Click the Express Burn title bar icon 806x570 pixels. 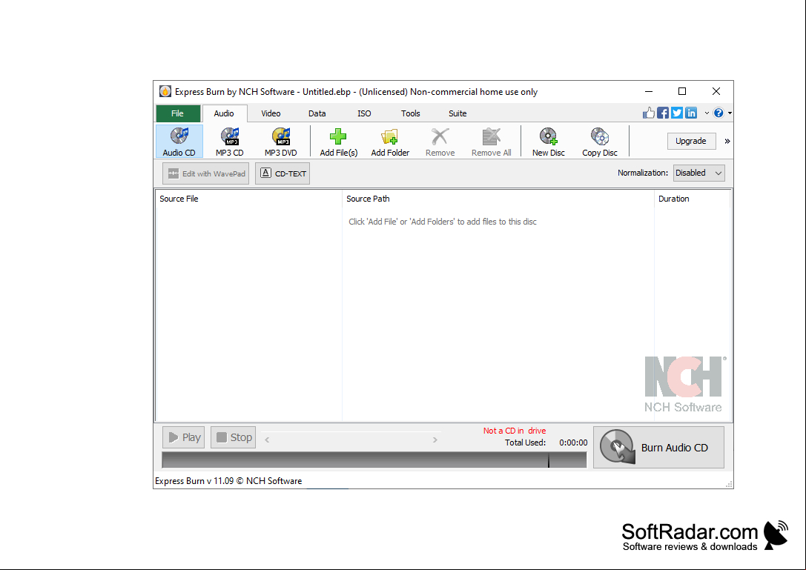[165, 91]
